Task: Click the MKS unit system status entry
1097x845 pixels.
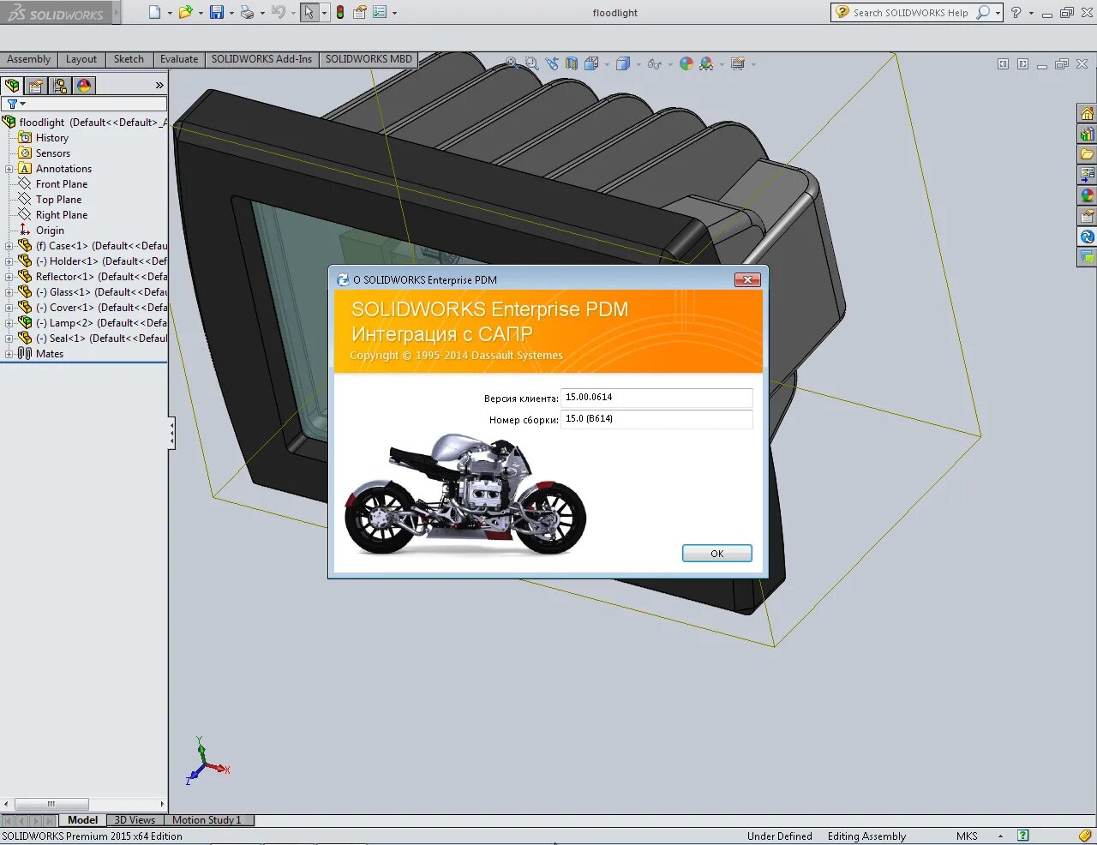Action: (x=967, y=836)
